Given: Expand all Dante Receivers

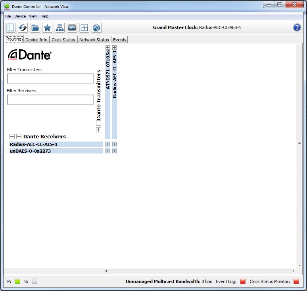Looking at the screenshot, I should (x=12, y=136).
